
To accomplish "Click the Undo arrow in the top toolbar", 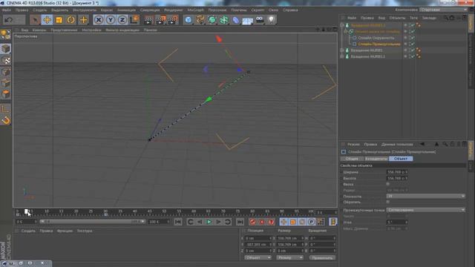I will coord(8,20).
